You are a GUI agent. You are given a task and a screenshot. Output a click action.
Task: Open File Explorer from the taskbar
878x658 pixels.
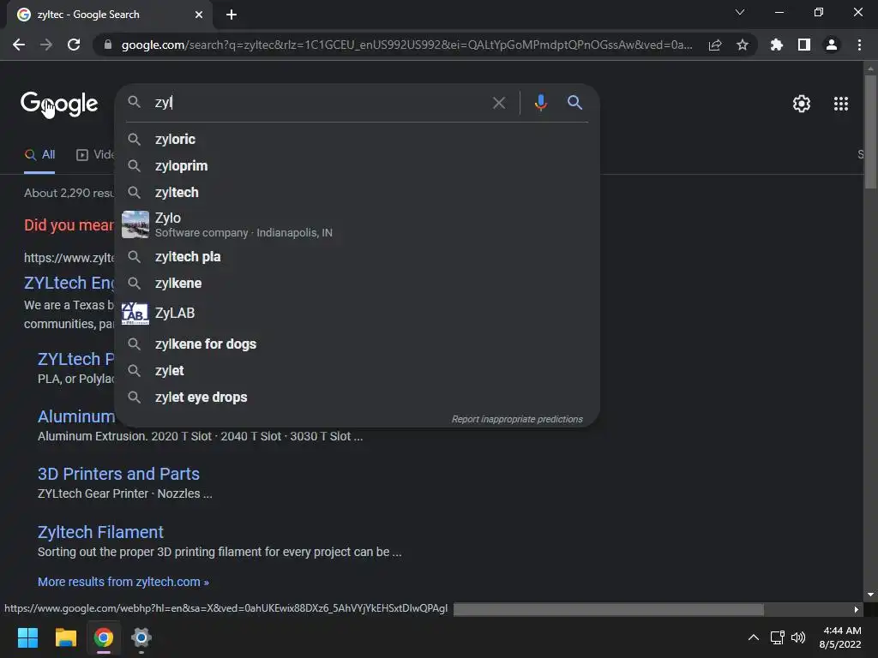tap(65, 637)
